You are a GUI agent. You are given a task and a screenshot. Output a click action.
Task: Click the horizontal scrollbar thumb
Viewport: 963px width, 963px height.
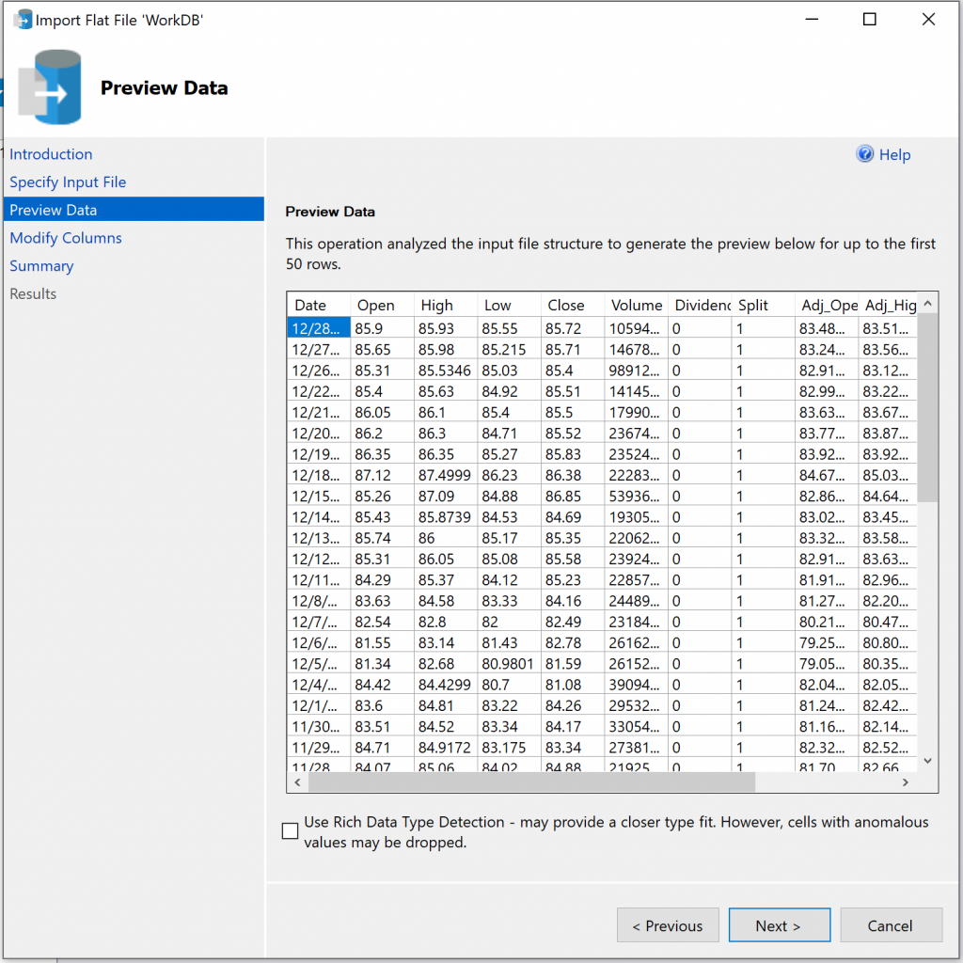pyautogui.click(x=532, y=781)
